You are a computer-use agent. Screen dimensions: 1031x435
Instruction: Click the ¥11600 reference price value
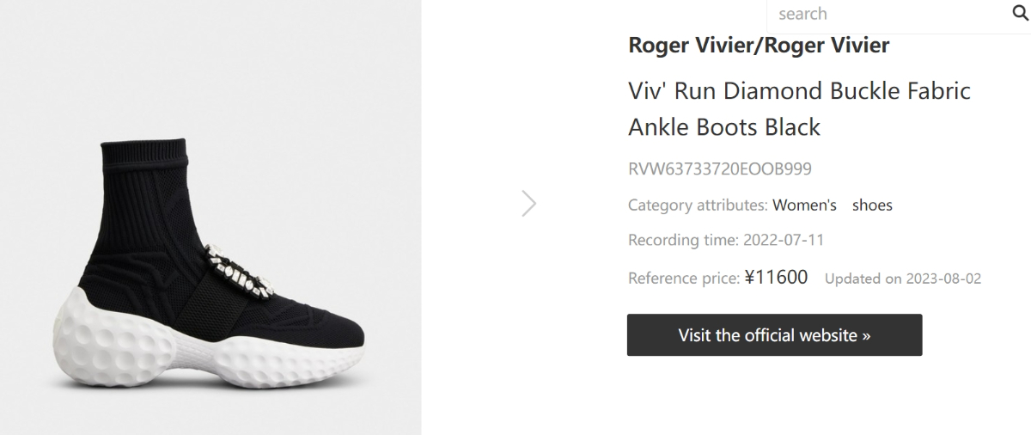pos(776,278)
